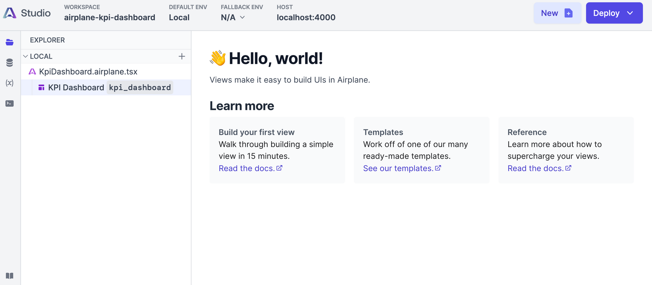Add a new item with LOCAL plus icon
Image resolution: width=652 pixels, height=285 pixels.
coord(182,56)
